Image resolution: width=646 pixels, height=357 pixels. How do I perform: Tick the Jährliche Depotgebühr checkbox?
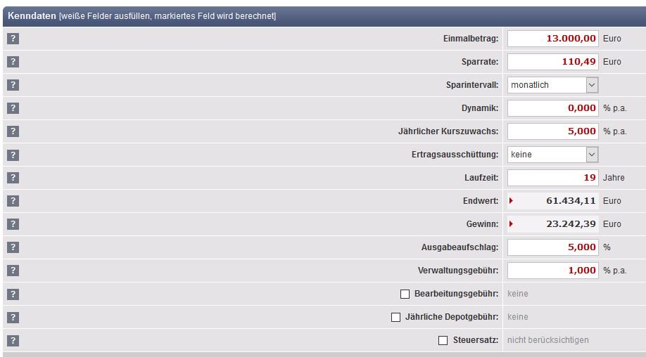coord(395,317)
